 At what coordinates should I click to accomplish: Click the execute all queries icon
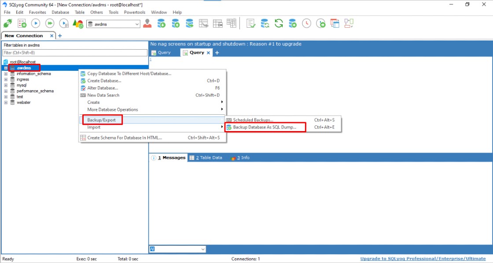click(x=50, y=24)
